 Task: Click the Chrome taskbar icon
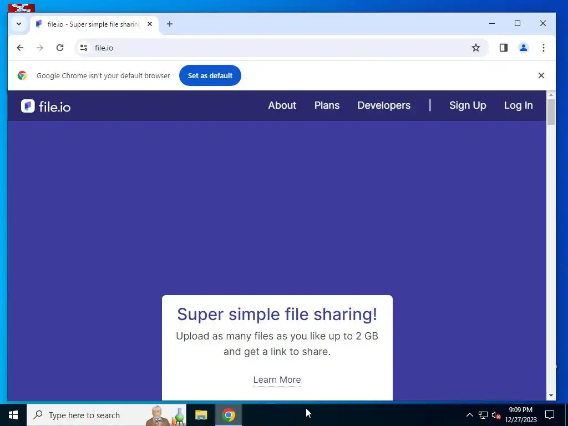coord(229,415)
